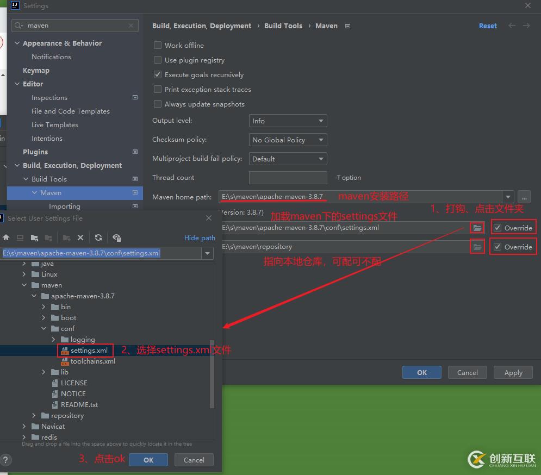Toggle Override for local repository
541x475 pixels.
(x=497, y=247)
